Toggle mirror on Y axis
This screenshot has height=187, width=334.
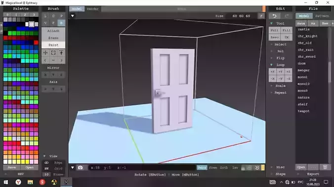(53, 75)
